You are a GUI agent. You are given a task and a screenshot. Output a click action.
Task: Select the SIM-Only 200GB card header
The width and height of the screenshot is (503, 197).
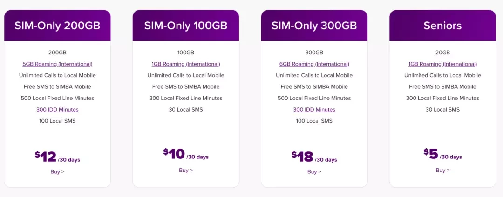[57, 26]
